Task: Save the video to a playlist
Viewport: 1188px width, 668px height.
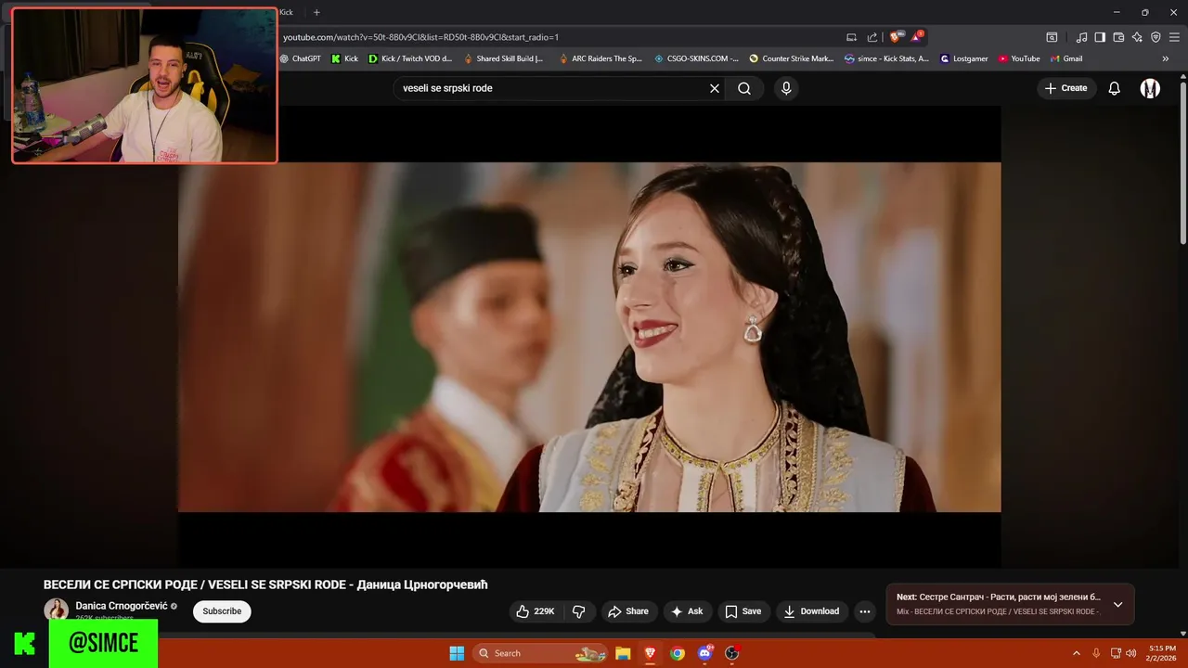Action: (x=743, y=611)
